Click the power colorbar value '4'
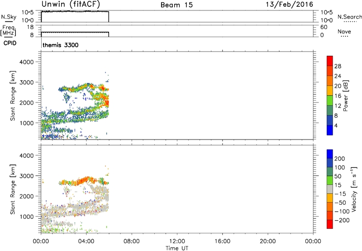Image resolution: width=362 pixels, height=251 pixels. [336, 125]
